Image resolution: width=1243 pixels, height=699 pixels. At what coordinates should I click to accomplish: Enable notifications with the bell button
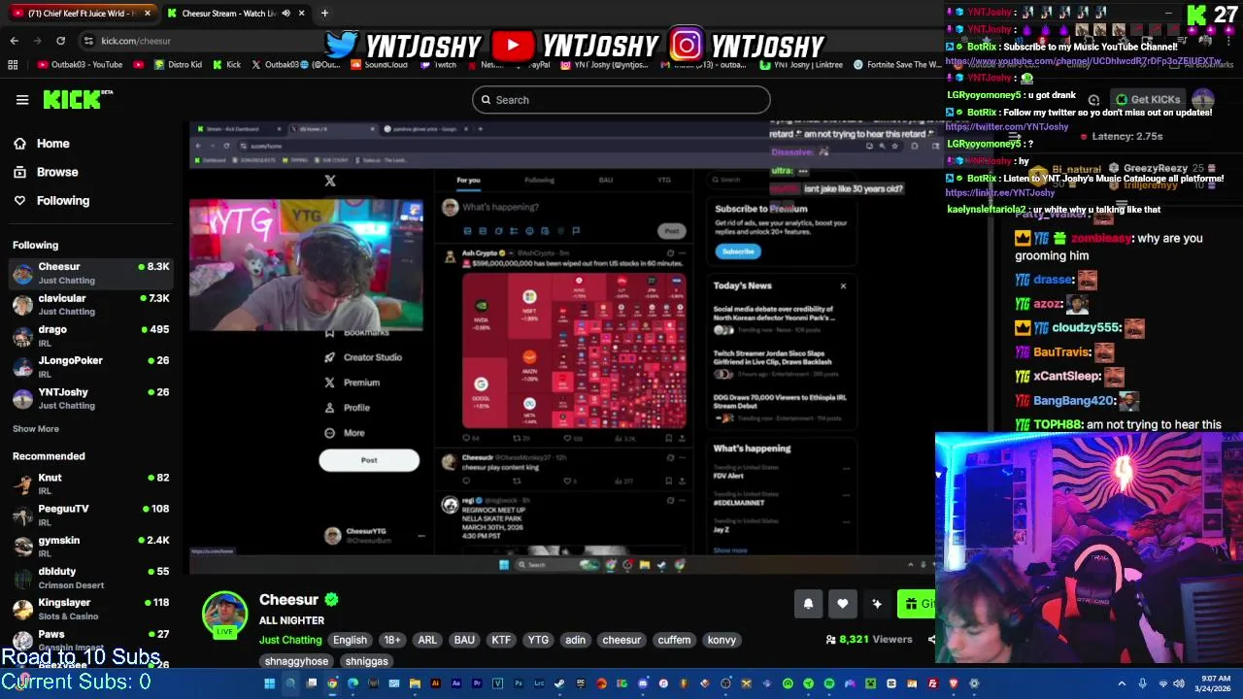[x=808, y=604]
